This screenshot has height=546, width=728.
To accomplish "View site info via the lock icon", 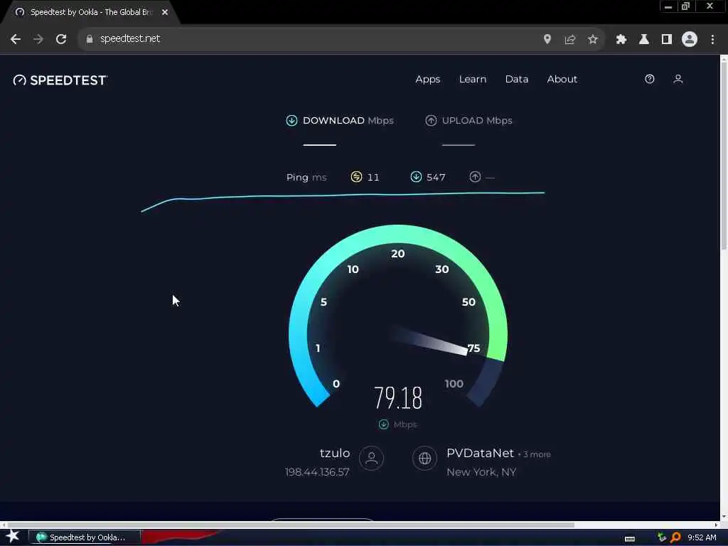I will (90, 39).
